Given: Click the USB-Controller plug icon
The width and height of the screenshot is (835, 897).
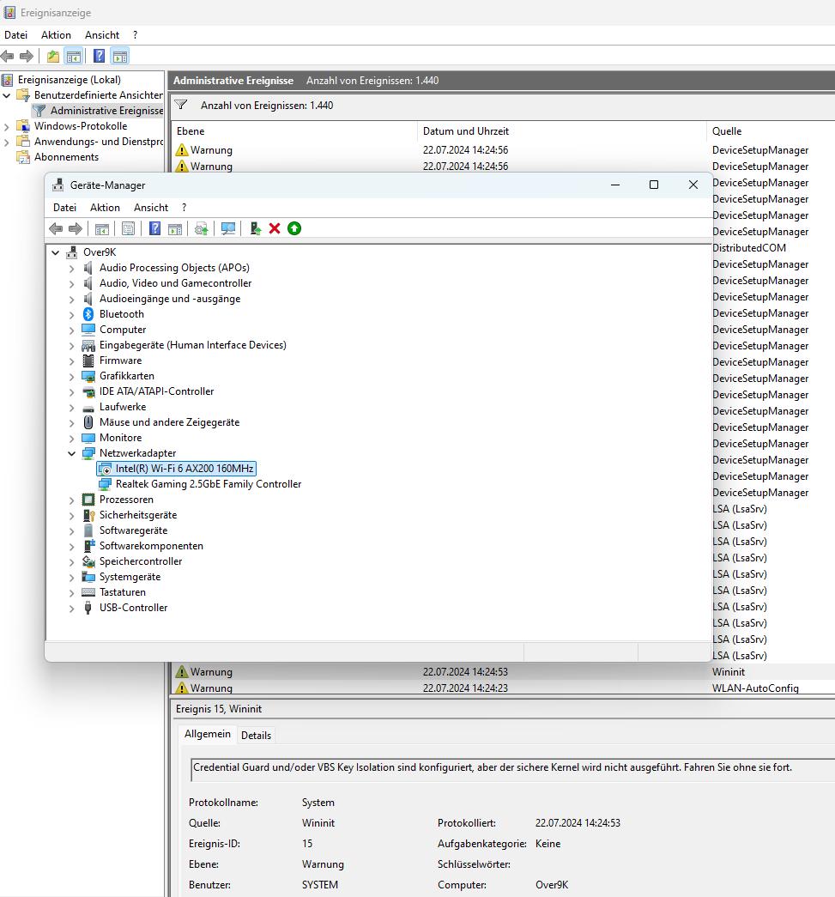Looking at the screenshot, I should pyautogui.click(x=88, y=608).
